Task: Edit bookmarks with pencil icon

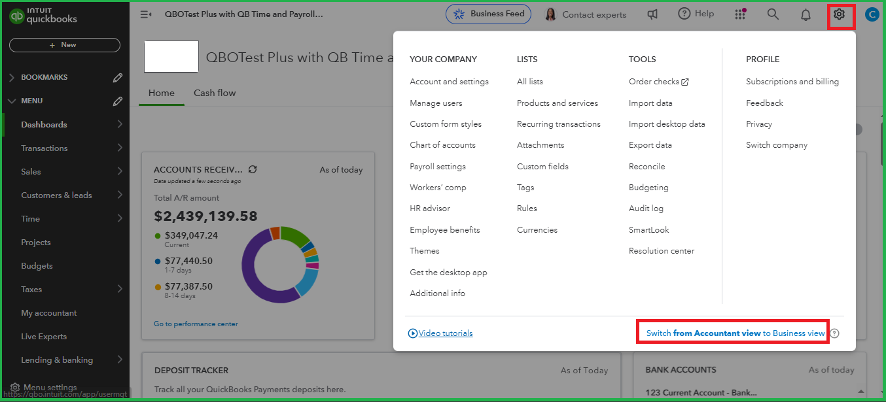Action: coord(118,78)
